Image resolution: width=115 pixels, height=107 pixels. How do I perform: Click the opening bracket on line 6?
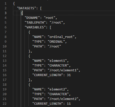click(50, 27)
